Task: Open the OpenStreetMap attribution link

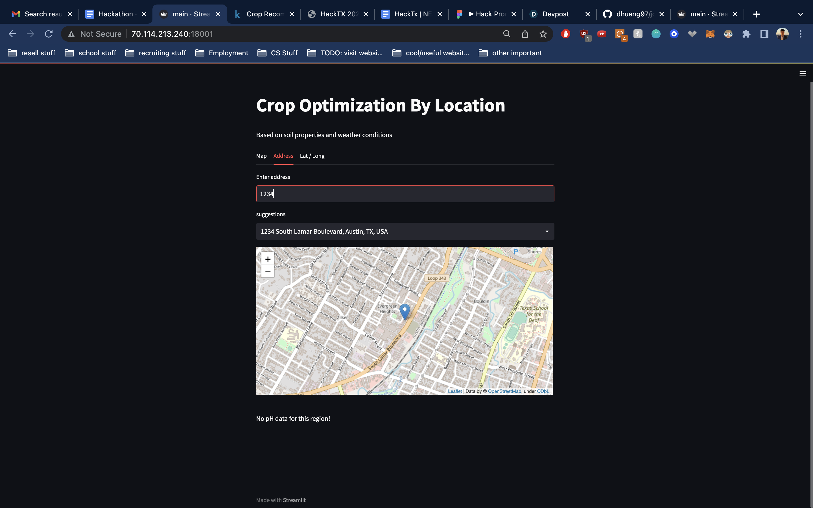Action: pyautogui.click(x=504, y=391)
